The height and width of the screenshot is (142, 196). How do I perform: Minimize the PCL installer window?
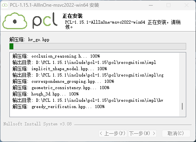click(151, 5)
